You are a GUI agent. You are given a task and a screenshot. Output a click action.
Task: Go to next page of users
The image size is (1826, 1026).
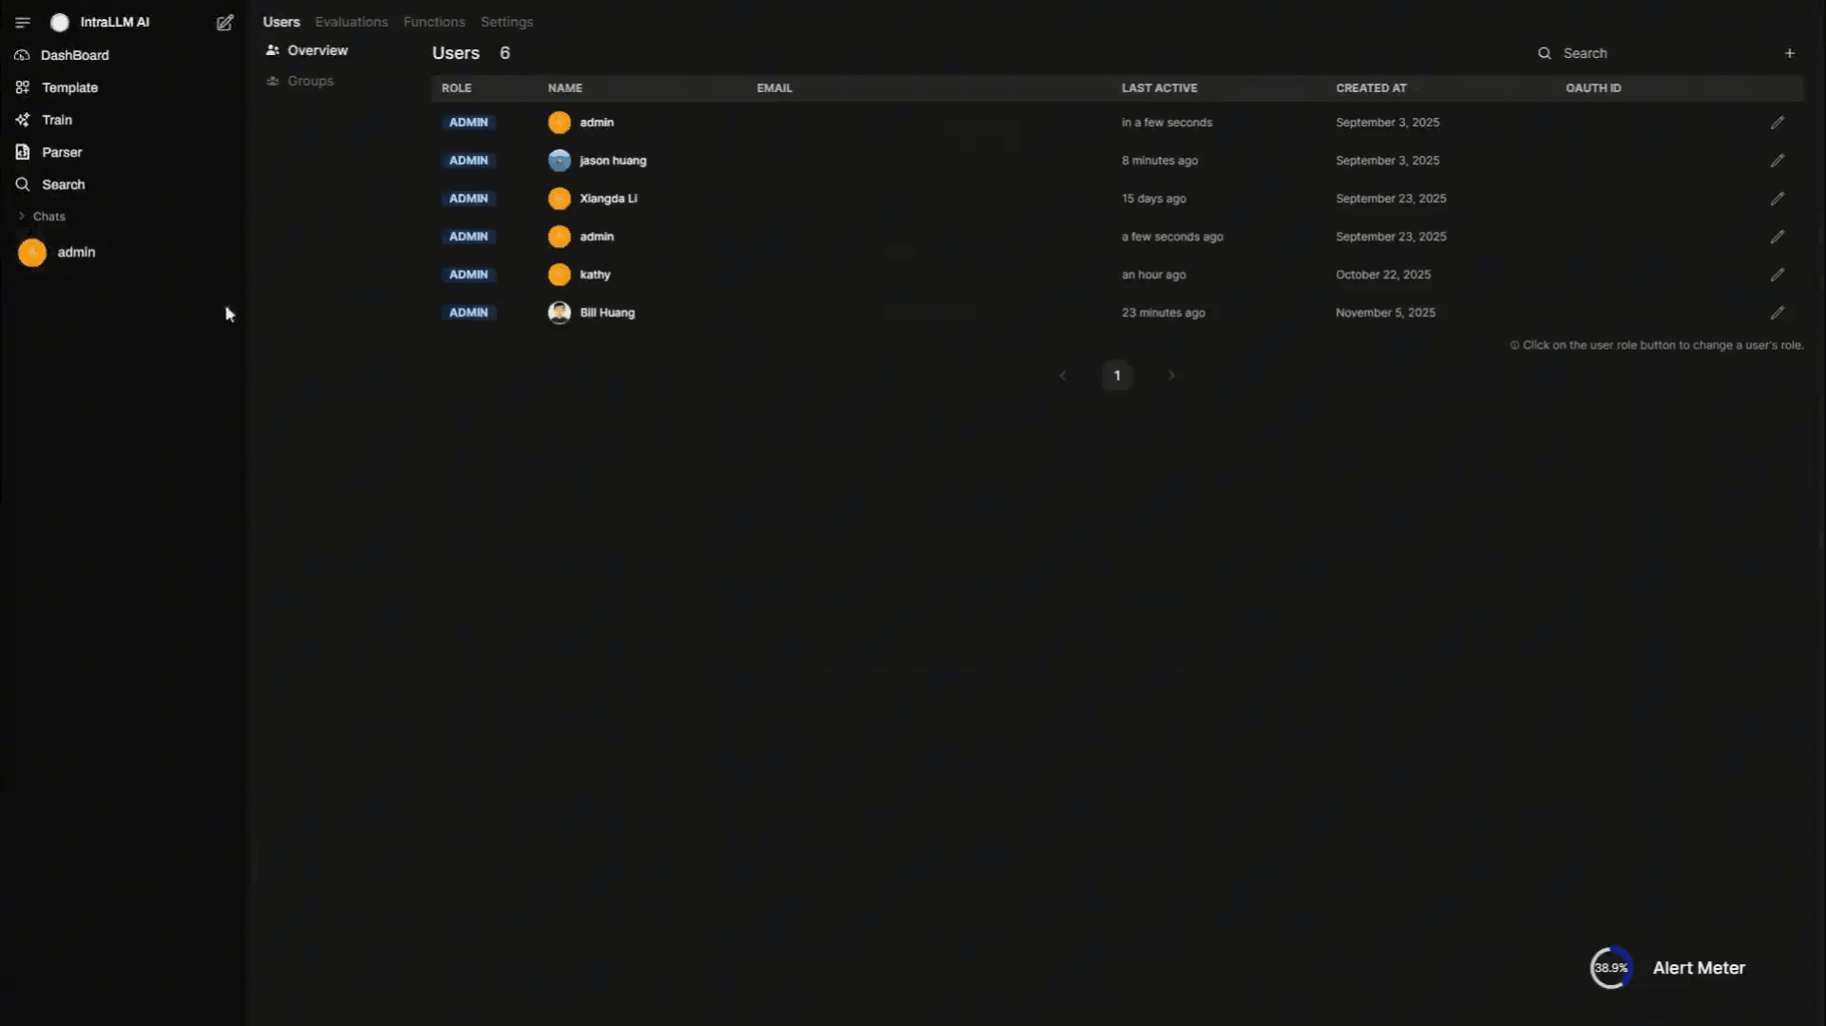1171,375
